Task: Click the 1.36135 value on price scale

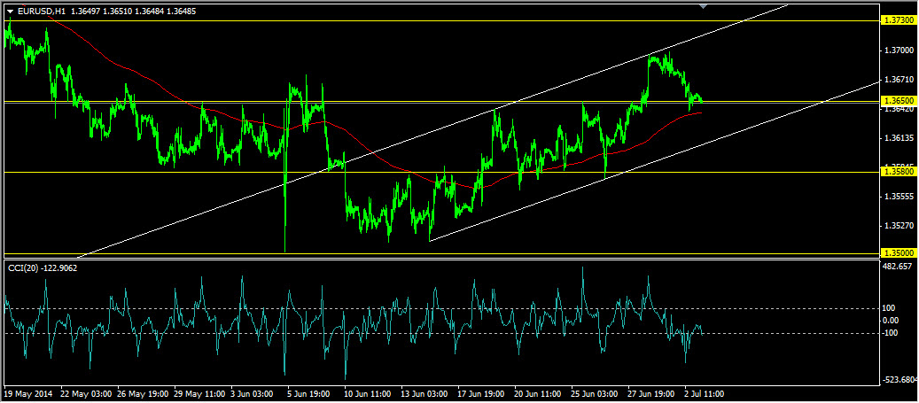Action: [900, 138]
